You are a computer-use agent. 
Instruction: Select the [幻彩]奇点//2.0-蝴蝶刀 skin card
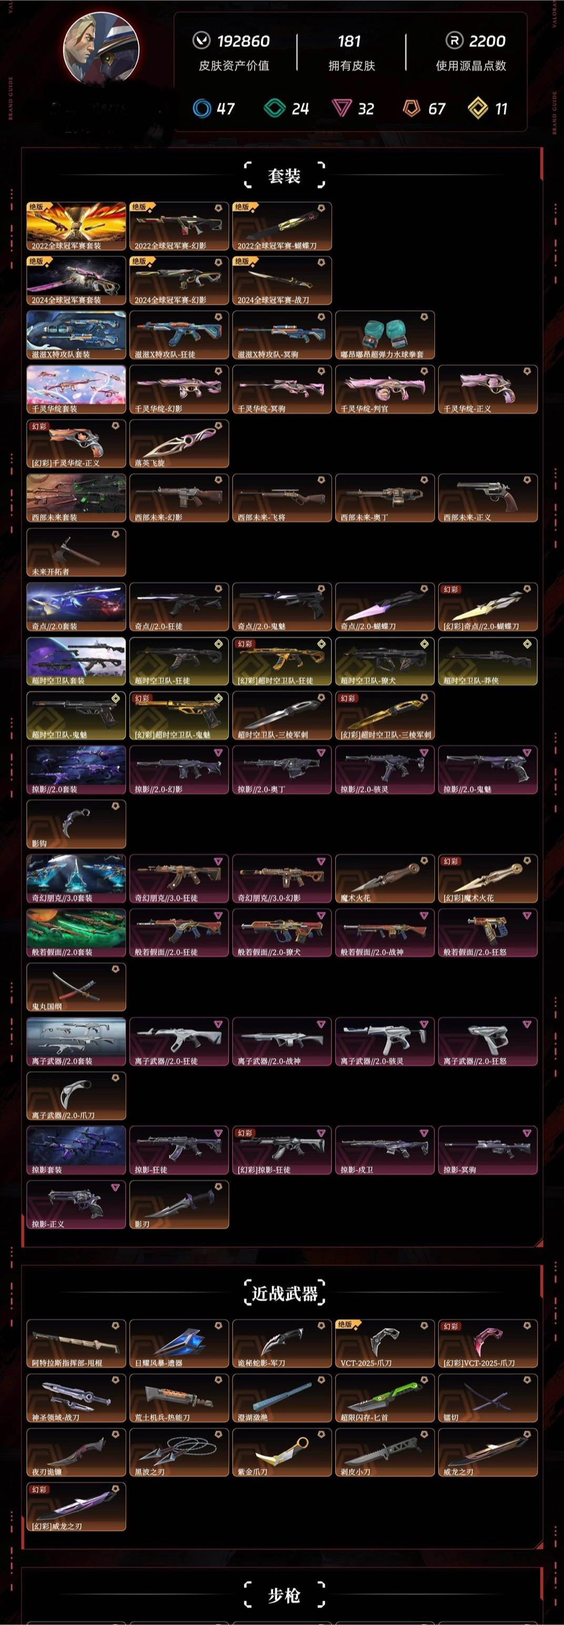[488, 607]
